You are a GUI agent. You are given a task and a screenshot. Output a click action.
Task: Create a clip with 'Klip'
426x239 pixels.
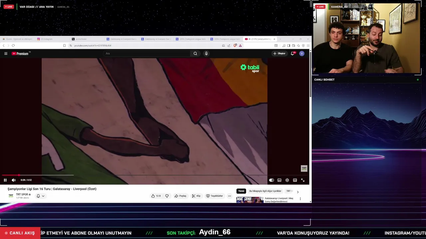click(x=196, y=196)
